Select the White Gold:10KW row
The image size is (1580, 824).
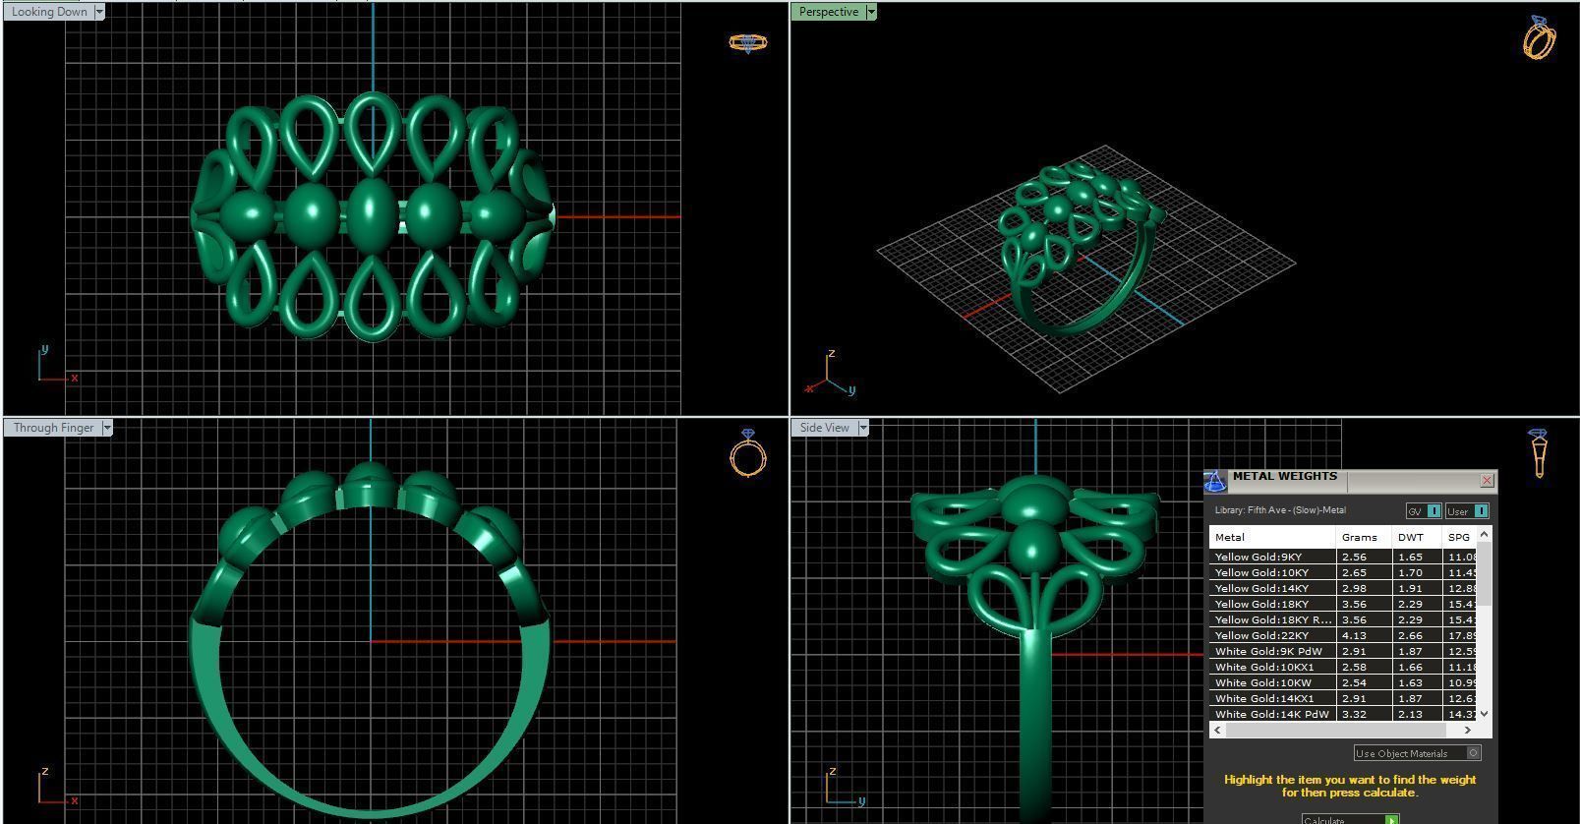pos(1343,682)
